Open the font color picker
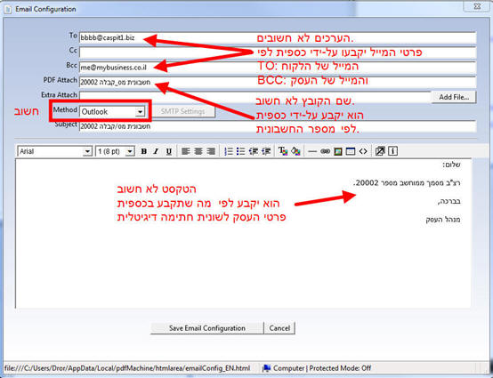The image size is (493, 378). pos(283,151)
